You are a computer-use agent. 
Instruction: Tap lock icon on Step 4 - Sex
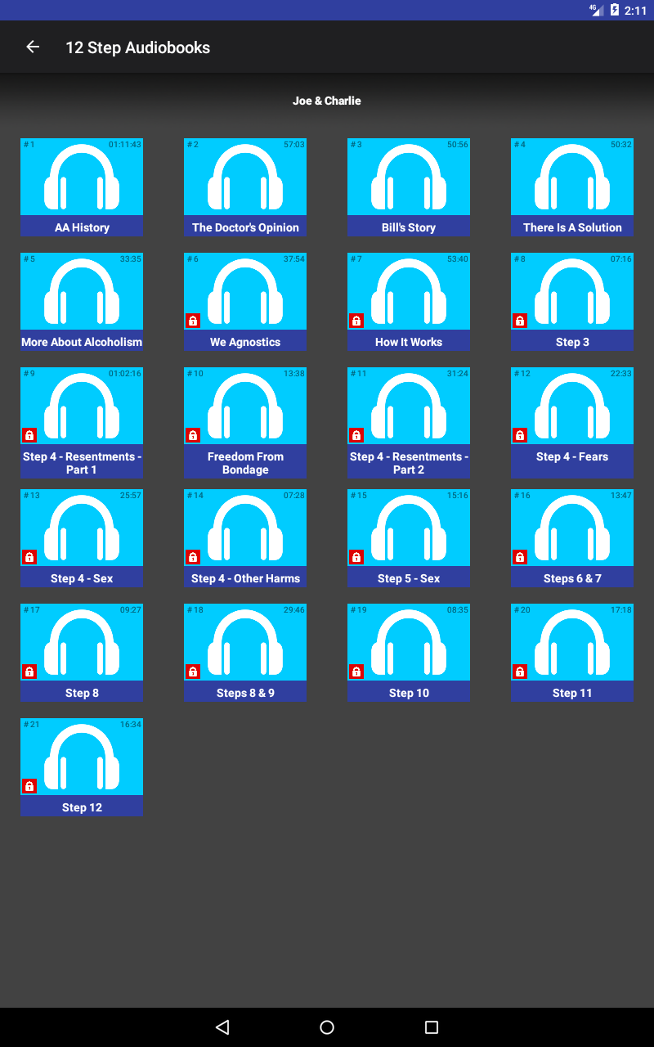(x=29, y=557)
